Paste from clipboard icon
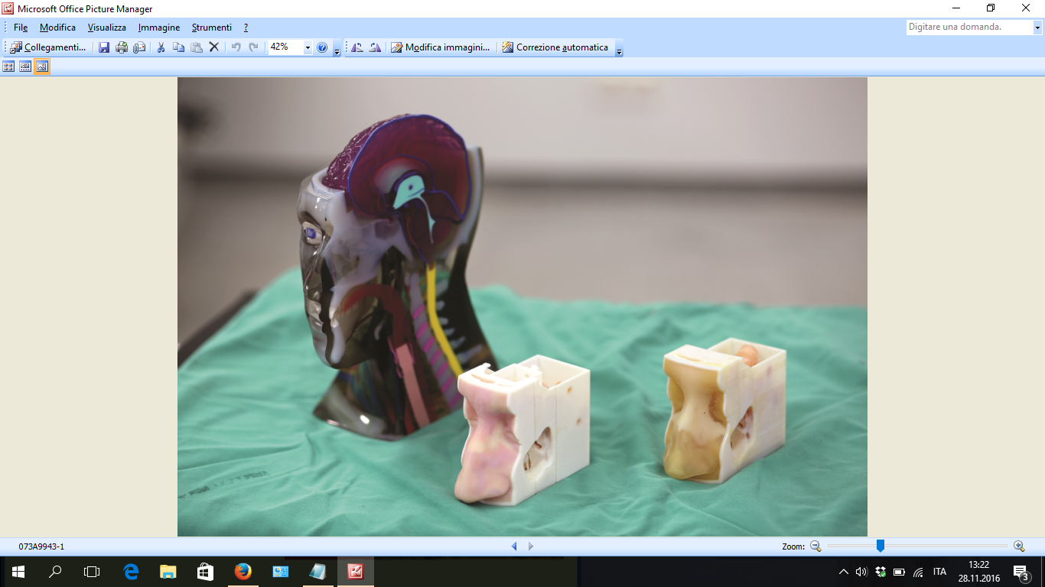The width and height of the screenshot is (1045, 587). 196,47
